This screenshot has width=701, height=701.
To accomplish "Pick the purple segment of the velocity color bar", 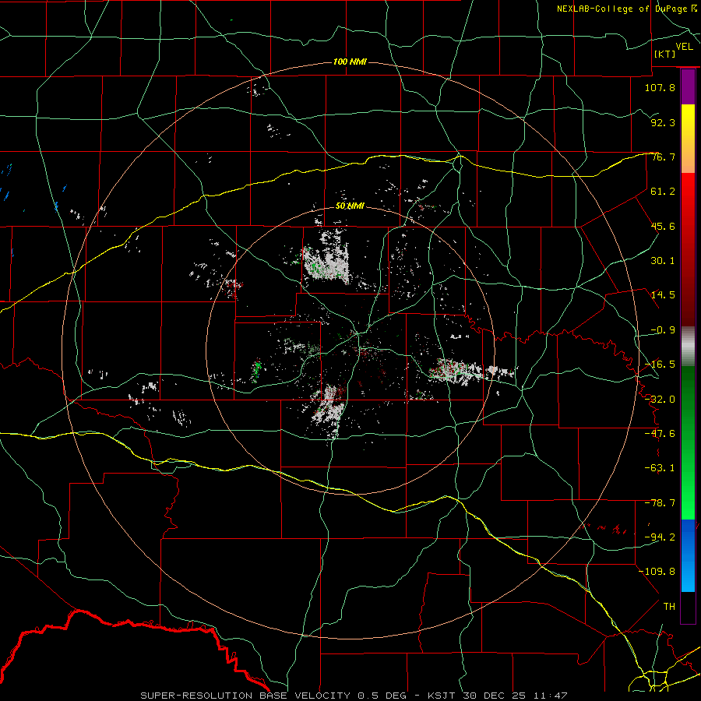I will (688, 86).
